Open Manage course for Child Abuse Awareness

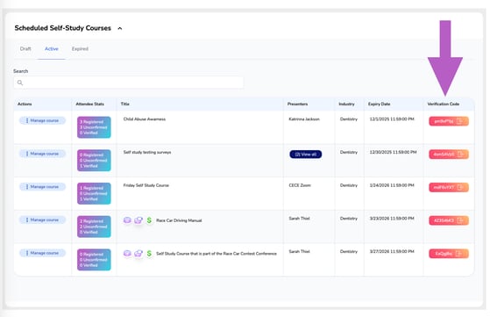point(42,120)
